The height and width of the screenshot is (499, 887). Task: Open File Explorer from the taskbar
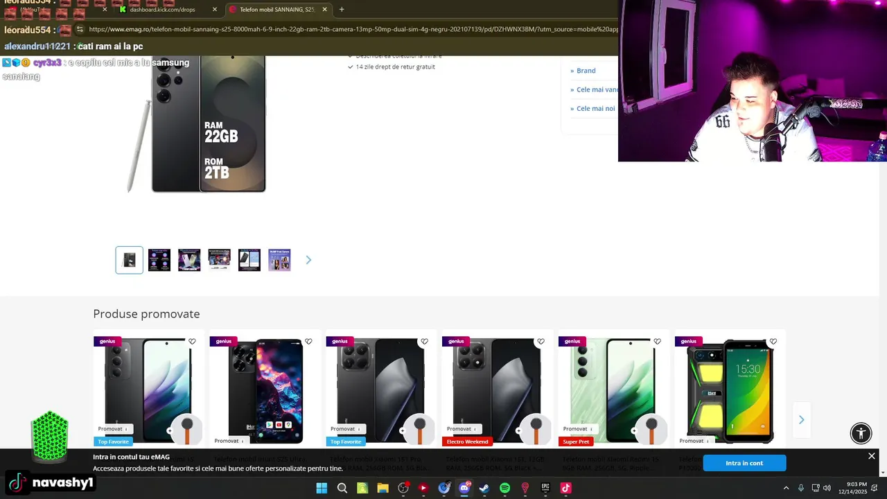click(383, 488)
